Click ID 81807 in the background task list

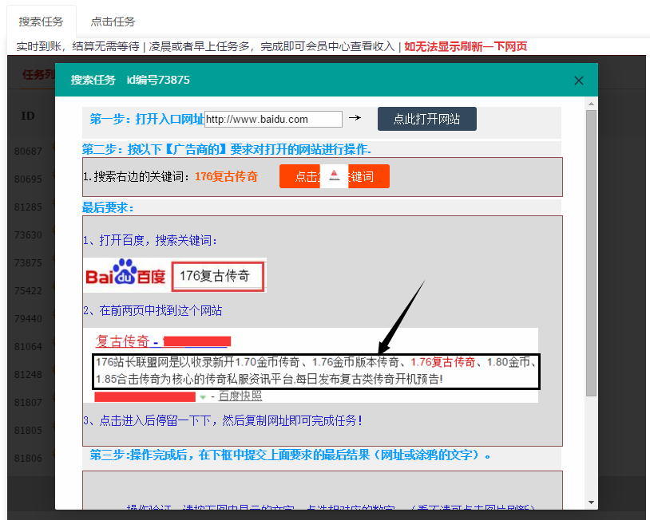28,403
